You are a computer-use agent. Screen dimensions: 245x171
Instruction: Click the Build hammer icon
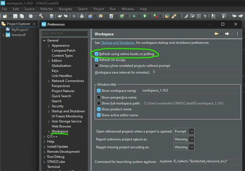[41, 16]
